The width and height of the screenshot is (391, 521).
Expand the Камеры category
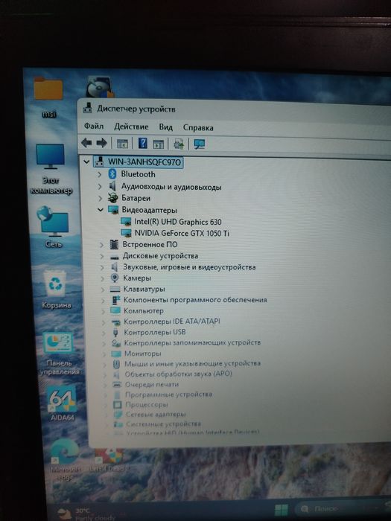[103, 278]
